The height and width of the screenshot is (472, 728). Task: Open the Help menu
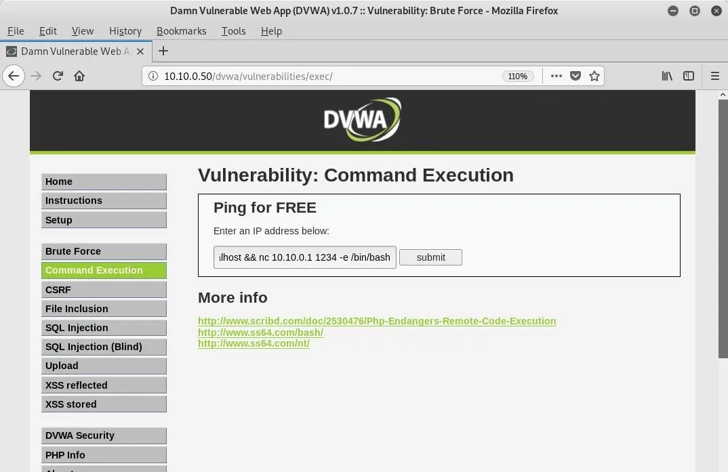271,31
